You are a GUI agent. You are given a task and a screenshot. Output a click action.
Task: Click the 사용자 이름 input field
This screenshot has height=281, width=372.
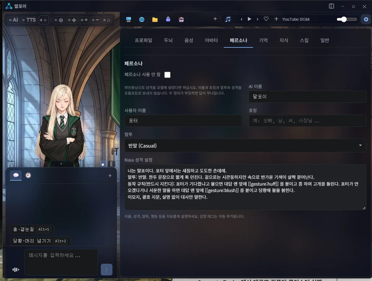183,121
